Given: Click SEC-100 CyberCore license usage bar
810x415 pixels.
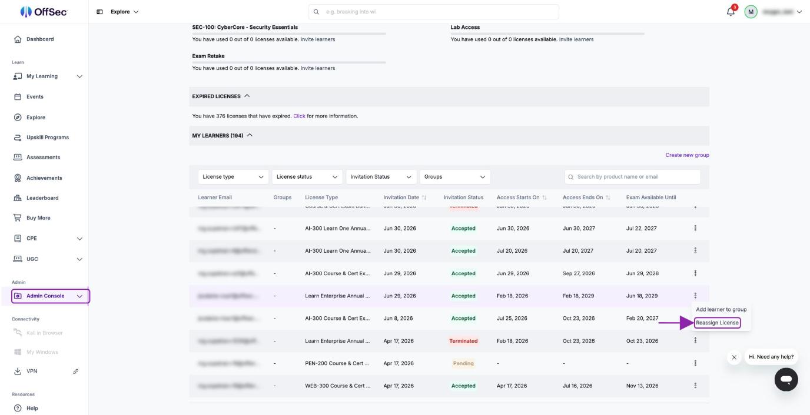Looking at the screenshot, I should 289,34.
